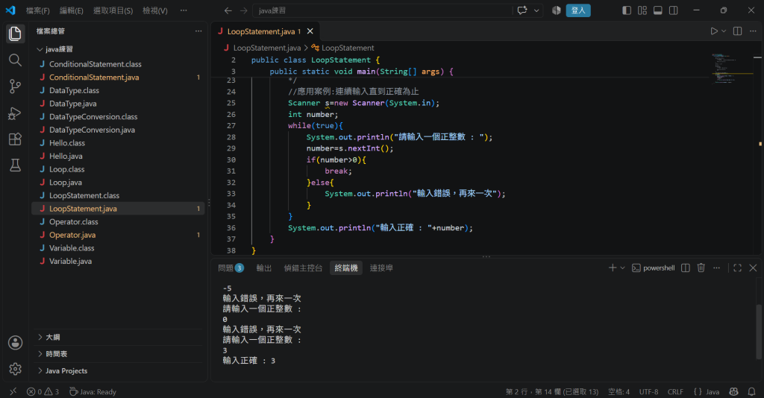The height and width of the screenshot is (398, 764).
Task: Open the 選取項目(S) menu
Action: click(113, 10)
